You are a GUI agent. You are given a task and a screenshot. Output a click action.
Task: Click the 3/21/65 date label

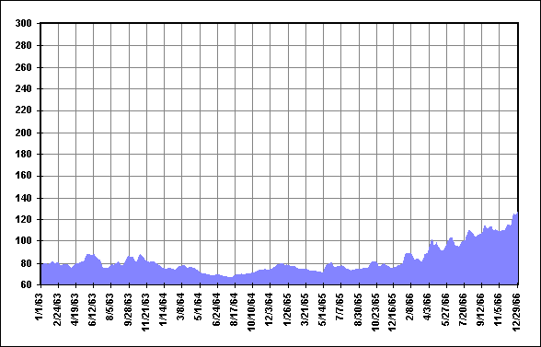[305, 309]
